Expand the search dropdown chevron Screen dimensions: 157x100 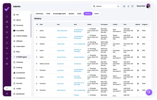point(118,6)
